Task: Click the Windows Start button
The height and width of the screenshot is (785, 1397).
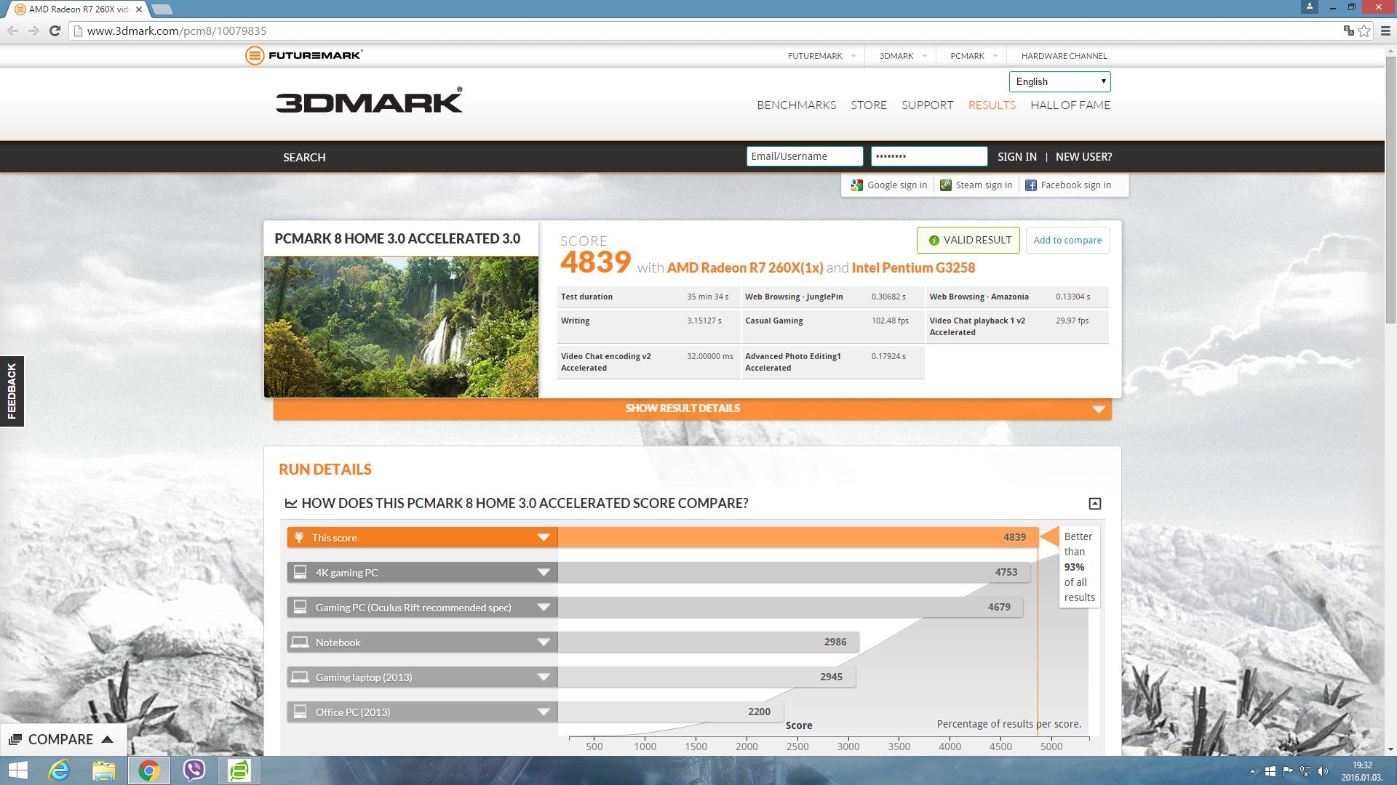Action: 17,770
